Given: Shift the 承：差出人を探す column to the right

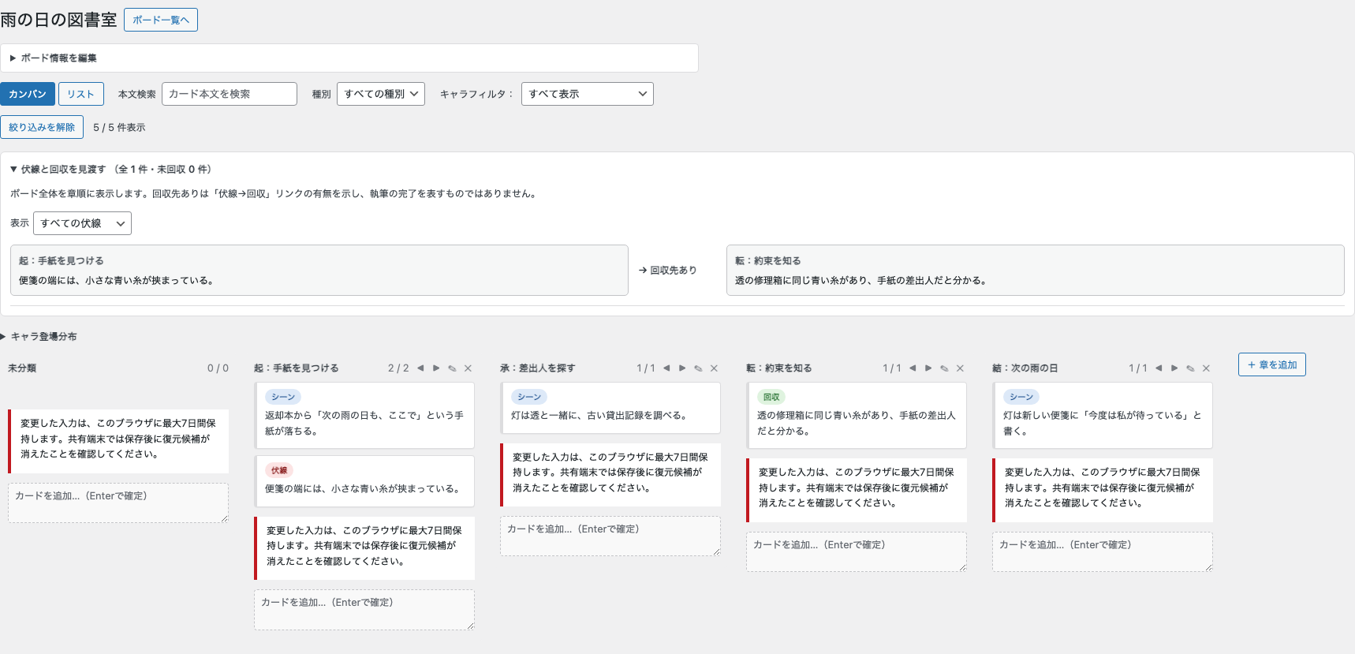Looking at the screenshot, I should [682, 368].
